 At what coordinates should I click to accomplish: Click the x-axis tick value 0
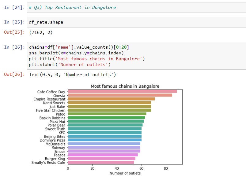68,168
